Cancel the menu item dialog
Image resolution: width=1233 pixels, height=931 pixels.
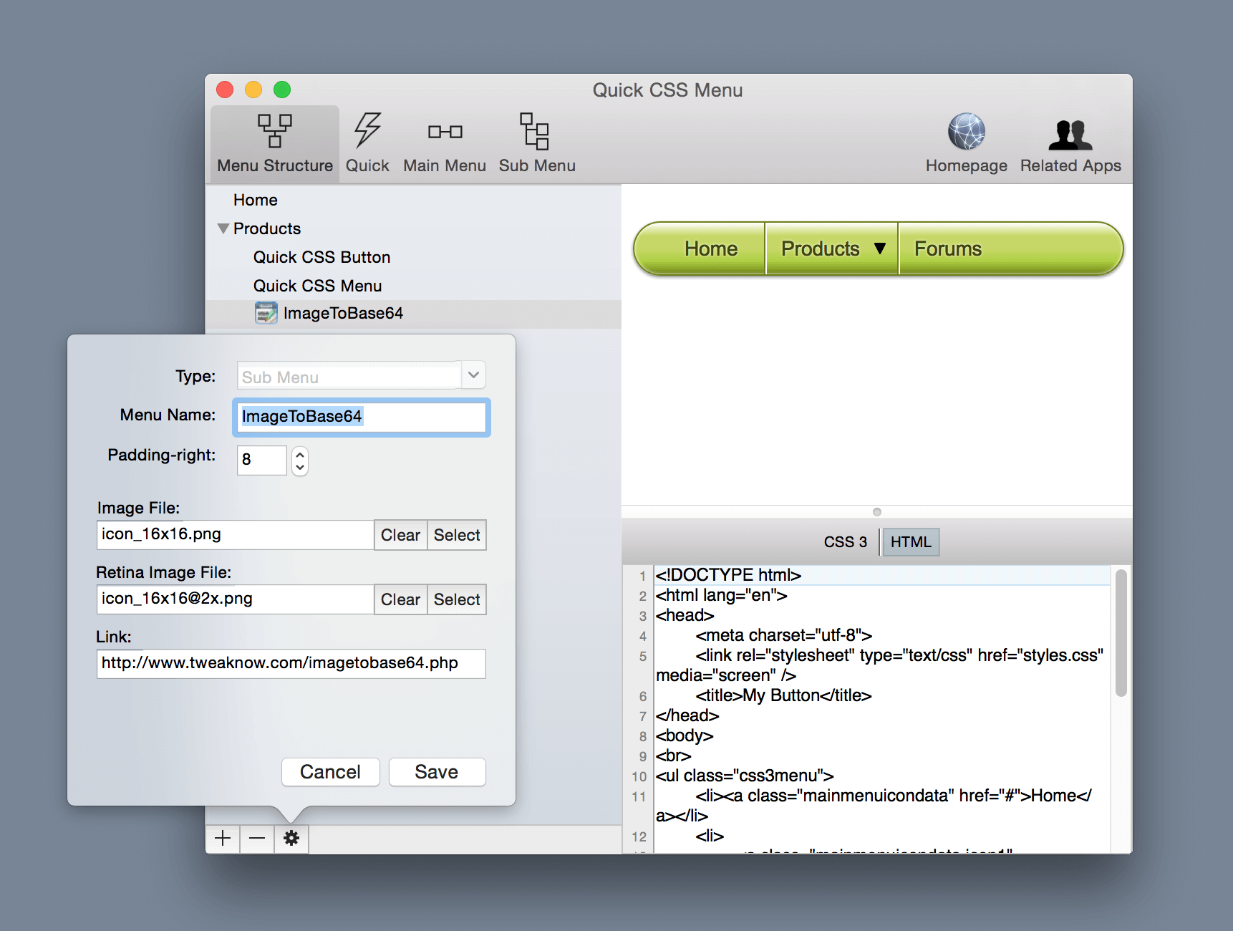[x=330, y=772]
